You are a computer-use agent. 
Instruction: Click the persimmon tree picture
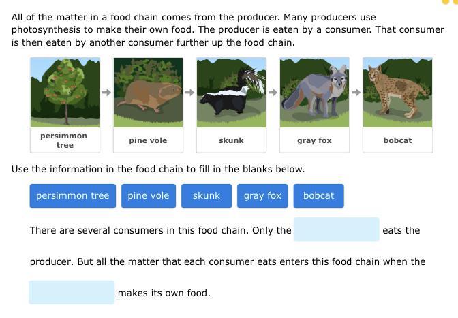click(65, 92)
